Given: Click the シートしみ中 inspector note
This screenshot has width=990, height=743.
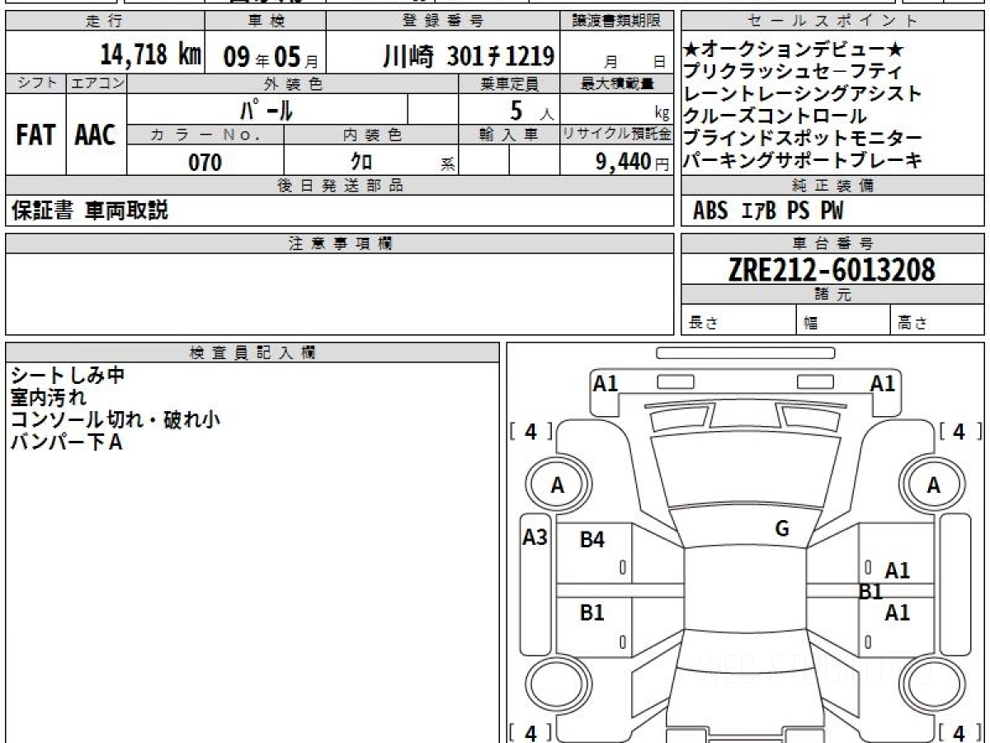Looking at the screenshot, I should tap(68, 376).
